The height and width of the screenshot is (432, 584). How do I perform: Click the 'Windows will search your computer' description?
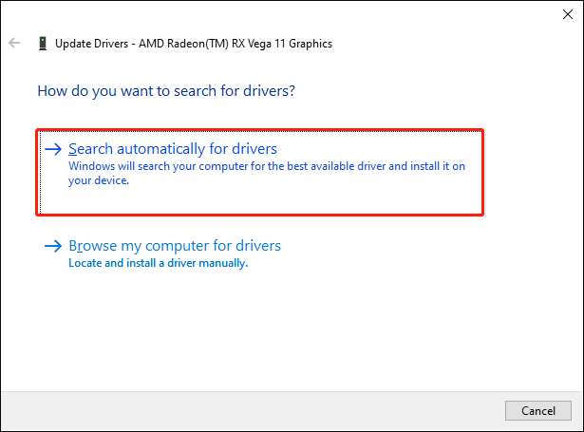267,173
